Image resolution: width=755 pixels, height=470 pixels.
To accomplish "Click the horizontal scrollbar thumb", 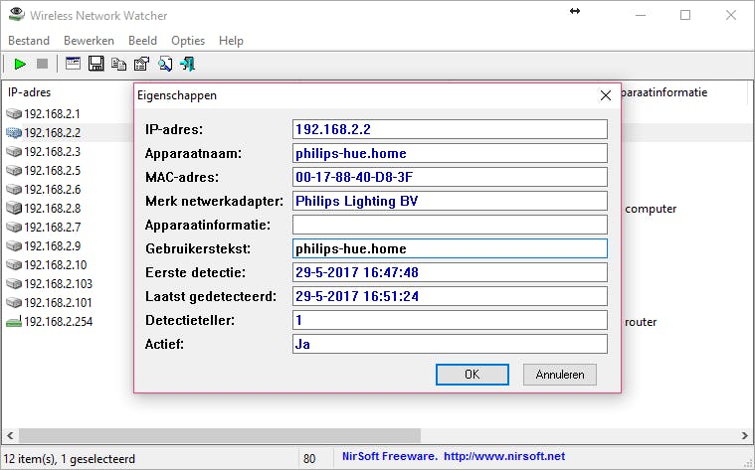I will tap(220, 436).
